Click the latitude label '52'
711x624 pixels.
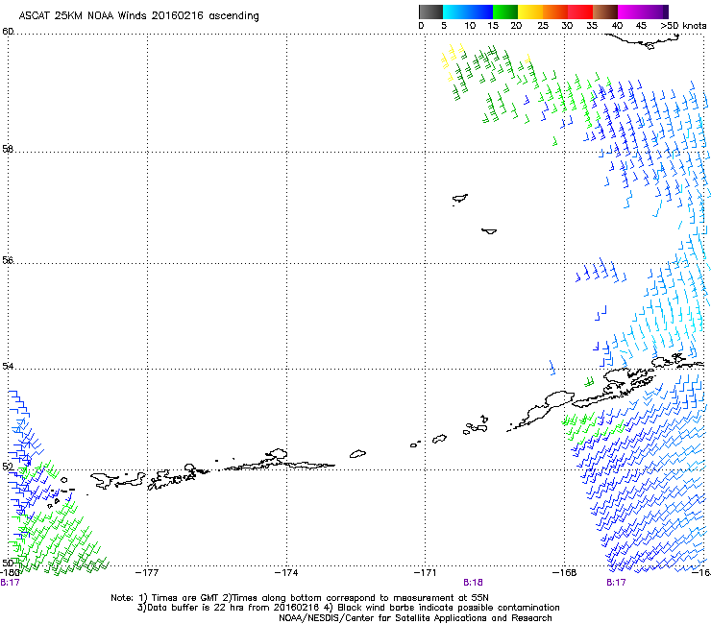click(8, 467)
